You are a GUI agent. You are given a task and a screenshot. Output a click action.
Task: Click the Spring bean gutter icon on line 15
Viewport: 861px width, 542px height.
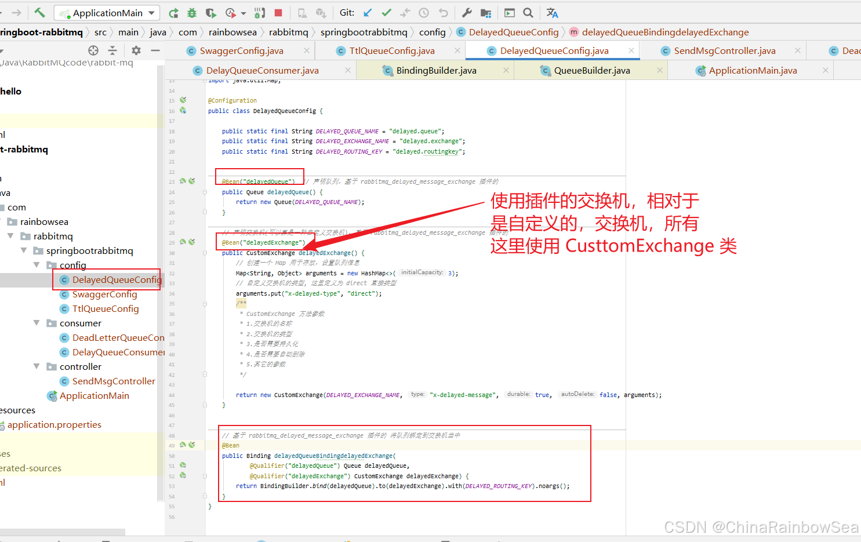point(183,100)
